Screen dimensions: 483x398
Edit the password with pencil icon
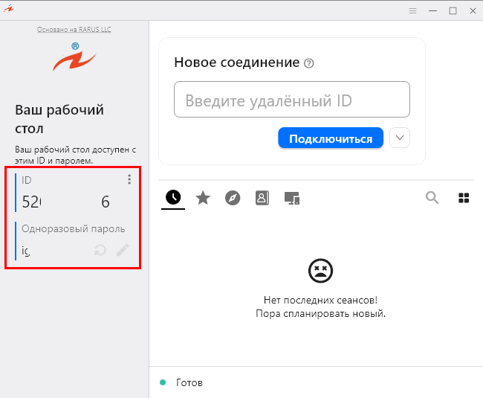tap(123, 250)
